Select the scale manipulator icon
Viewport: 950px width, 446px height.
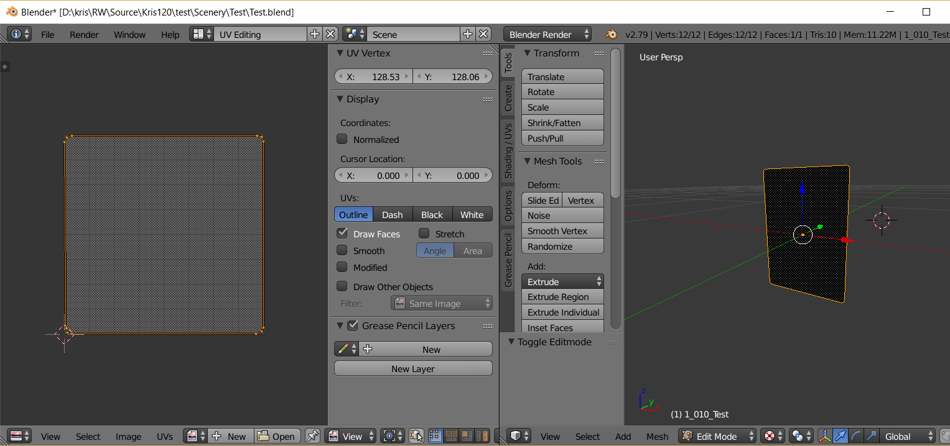point(871,436)
